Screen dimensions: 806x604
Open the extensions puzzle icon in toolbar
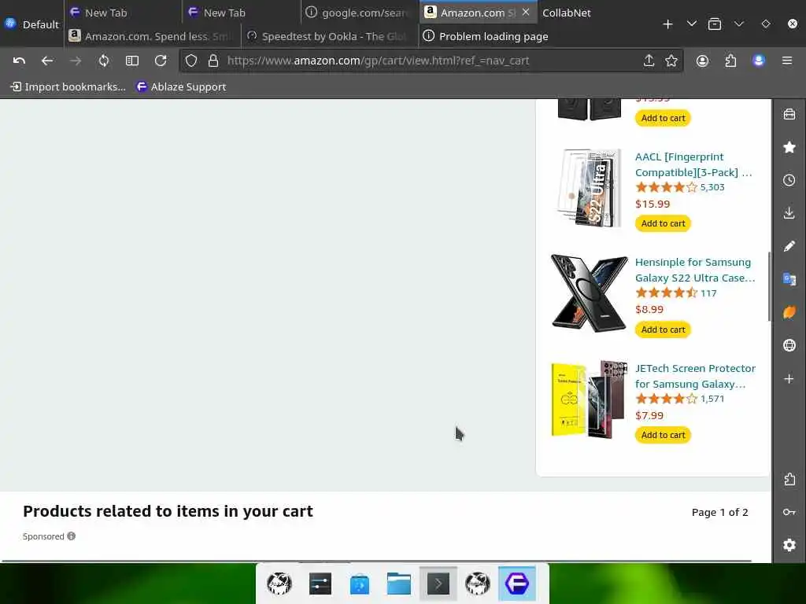pyautogui.click(x=730, y=61)
